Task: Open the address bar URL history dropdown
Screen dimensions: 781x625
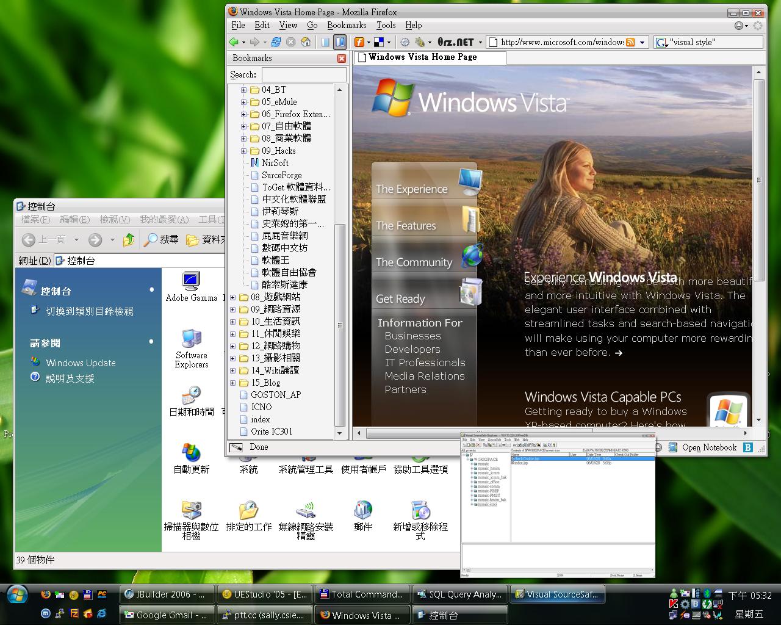Action: coord(642,42)
